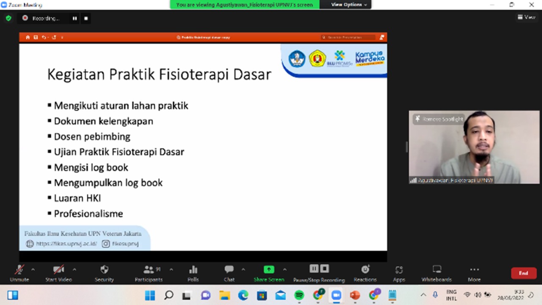Stop recording from the bottom toolbar
The height and width of the screenshot is (305, 542).
(324, 269)
